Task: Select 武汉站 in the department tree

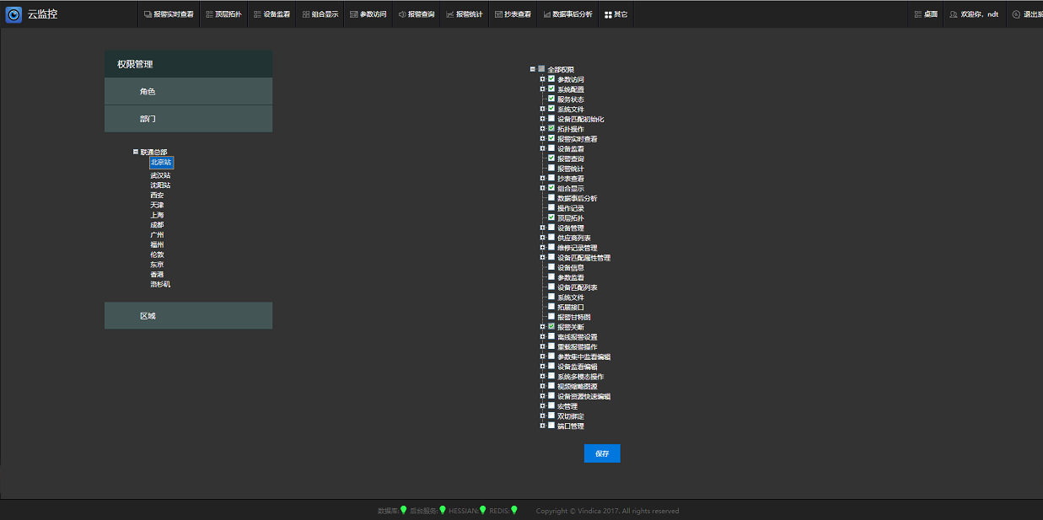Action: [160, 175]
